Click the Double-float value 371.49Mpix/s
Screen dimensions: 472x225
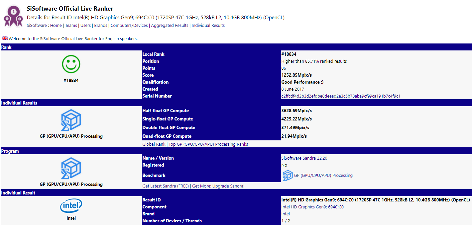click(295, 128)
